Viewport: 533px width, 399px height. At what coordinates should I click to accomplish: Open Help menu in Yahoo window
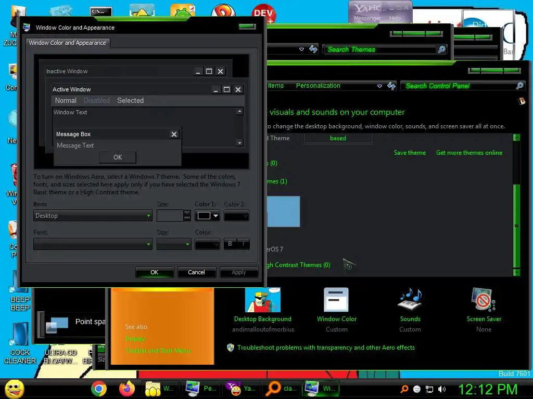(x=395, y=18)
